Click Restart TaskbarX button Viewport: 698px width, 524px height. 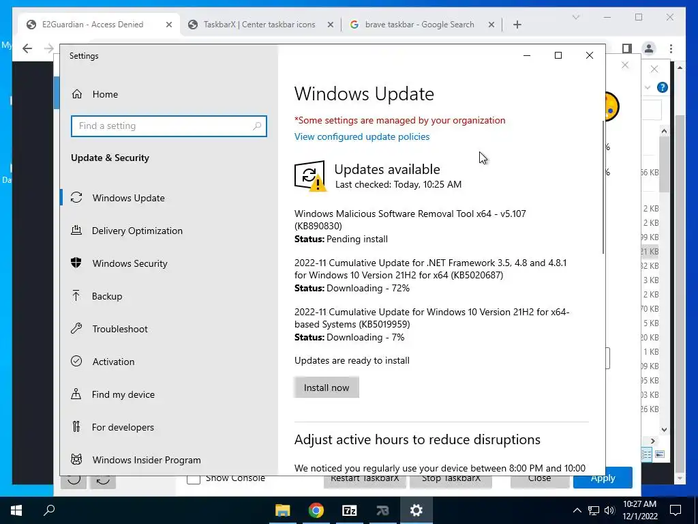point(365,480)
